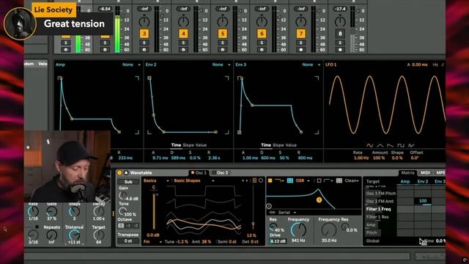Screen dimensions: 469x264
Task: Select the sine LFO waveform icon
Action: 369,145
